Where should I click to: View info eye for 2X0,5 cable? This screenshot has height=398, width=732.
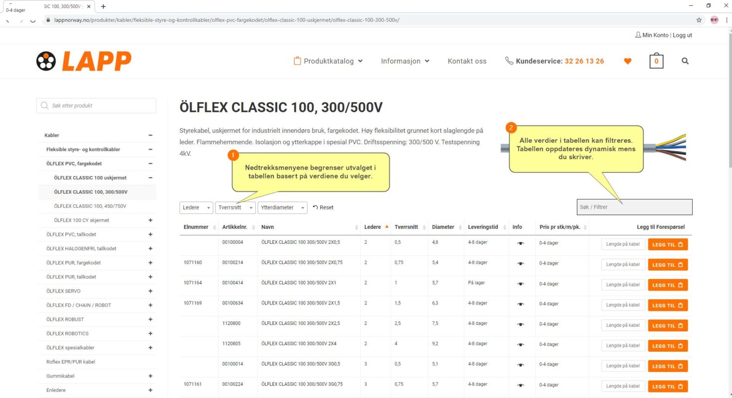521,243
